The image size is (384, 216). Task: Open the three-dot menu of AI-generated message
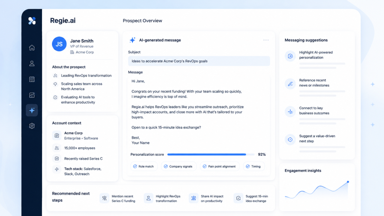pyautogui.click(x=266, y=40)
